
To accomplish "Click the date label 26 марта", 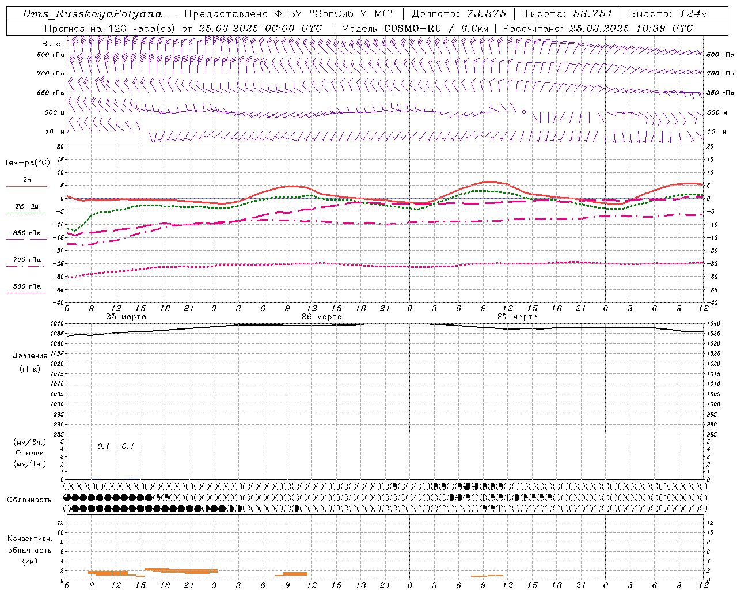I will click(x=322, y=317).
